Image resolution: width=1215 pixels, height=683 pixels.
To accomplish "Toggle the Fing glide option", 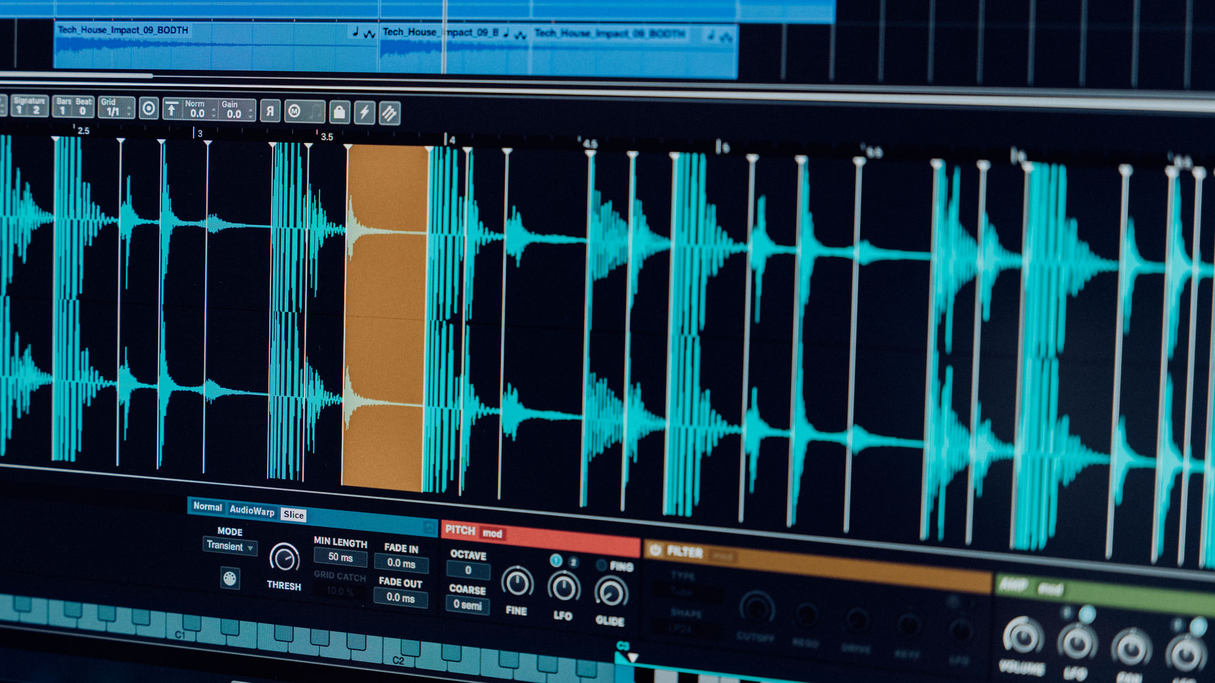I will pos(601,565).
